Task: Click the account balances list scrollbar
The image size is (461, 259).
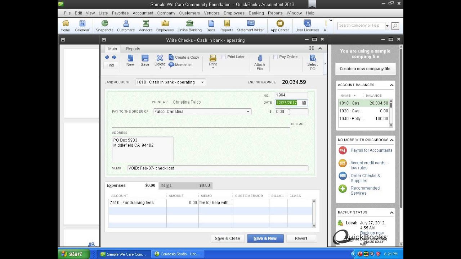Action: 391,113
